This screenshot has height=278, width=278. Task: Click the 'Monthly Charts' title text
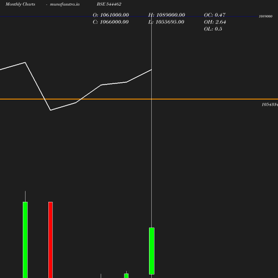coord(20,4)
